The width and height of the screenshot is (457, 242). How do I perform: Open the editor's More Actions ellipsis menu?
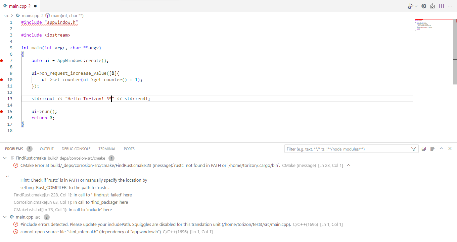pyautogui.click(x=450, y=6)
